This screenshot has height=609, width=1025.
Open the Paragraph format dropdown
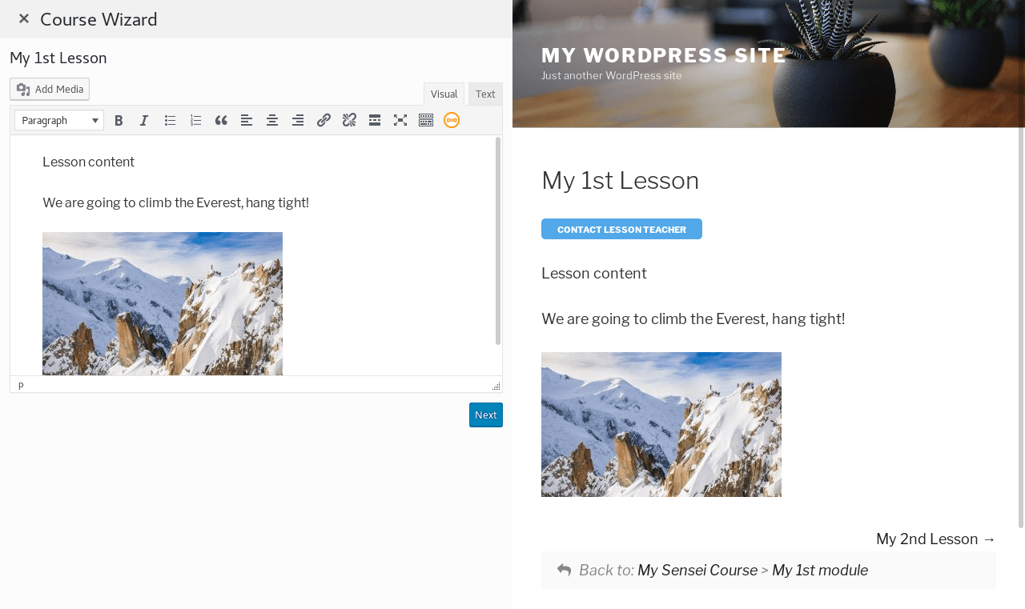coord(59,121)
